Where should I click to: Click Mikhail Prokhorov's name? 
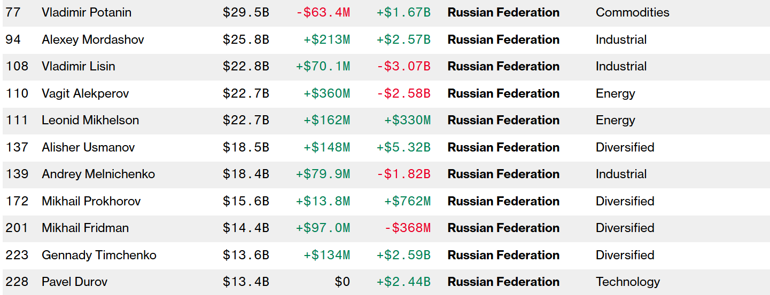click(91, 201)
